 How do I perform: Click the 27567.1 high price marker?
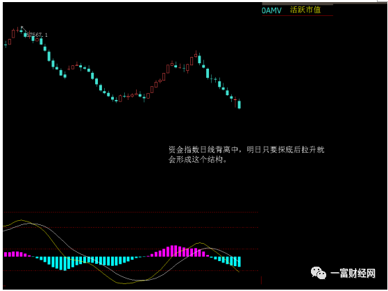tap(37, 35)
